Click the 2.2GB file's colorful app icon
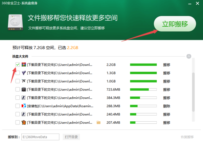The height and width of the screenshot is (144, 203). click(24, 65)
